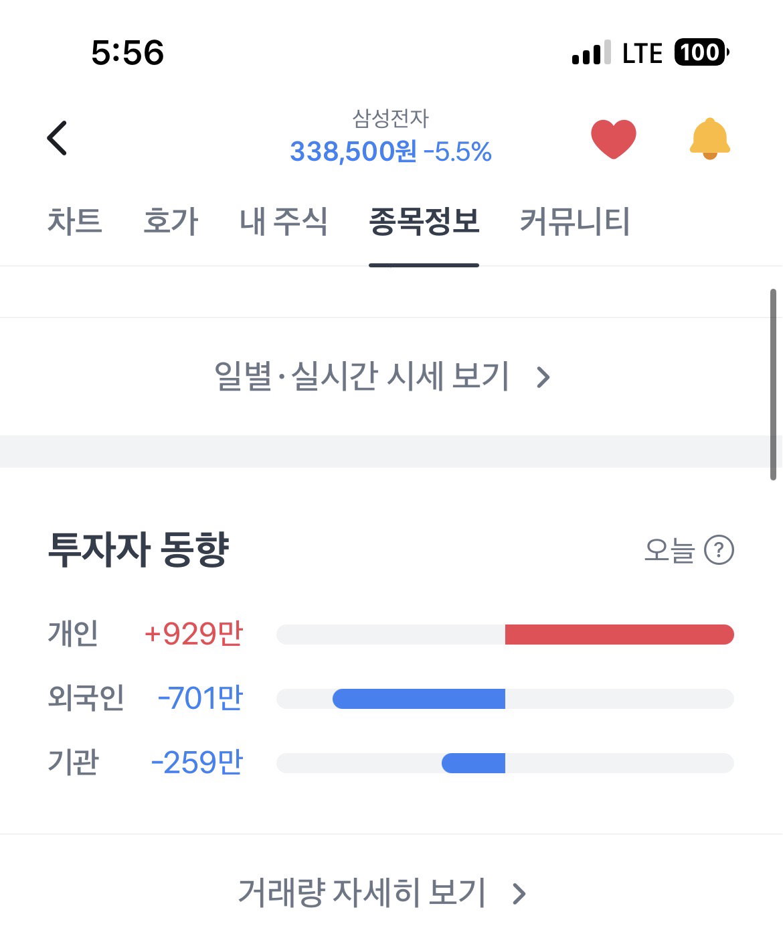Tap the back arrow icon
783x926 pixels.
pos(58,138)
